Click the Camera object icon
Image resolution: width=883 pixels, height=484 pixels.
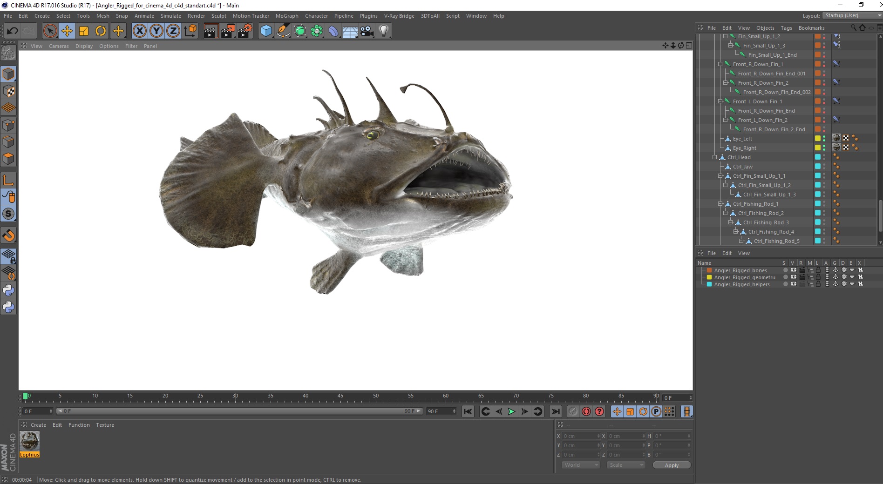pyautogui.click(x=367, y=31)
